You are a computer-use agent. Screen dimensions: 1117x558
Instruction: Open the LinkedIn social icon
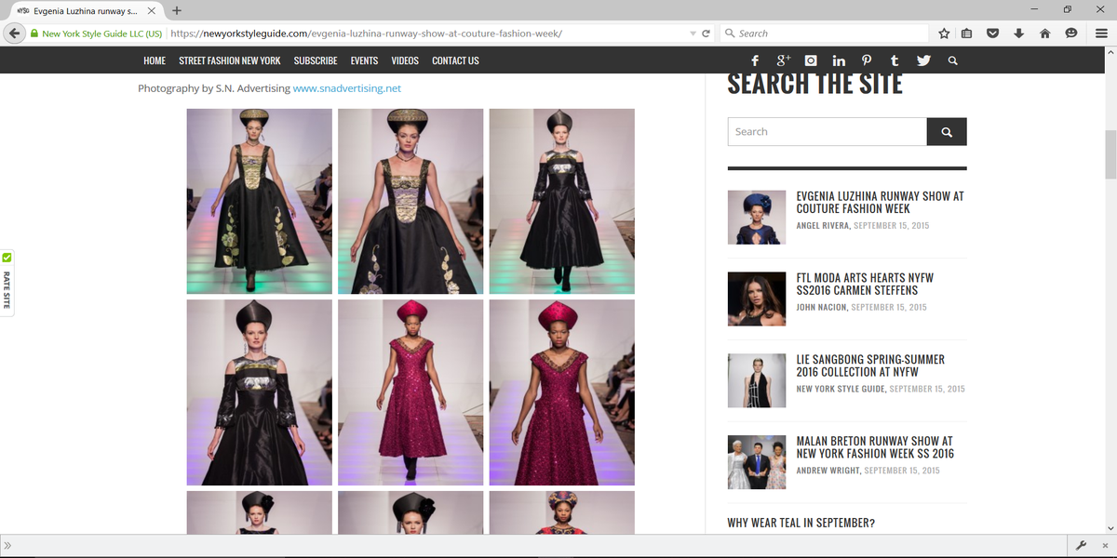click(839, 60)
